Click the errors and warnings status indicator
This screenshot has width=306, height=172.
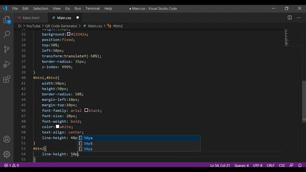[11, 165]
